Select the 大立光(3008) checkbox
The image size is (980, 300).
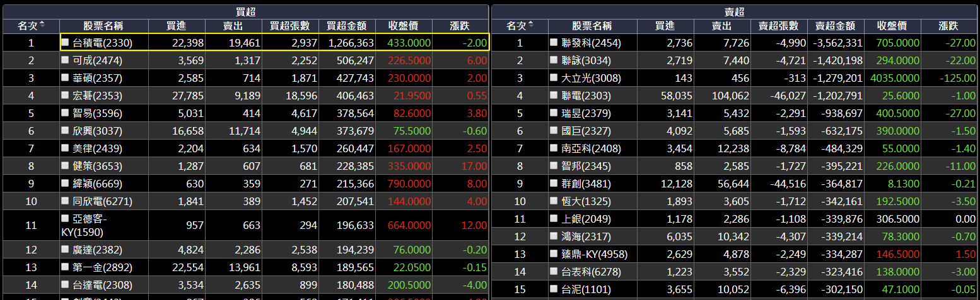pyautogui.click(x=554, y=78)
